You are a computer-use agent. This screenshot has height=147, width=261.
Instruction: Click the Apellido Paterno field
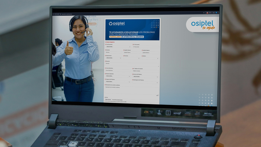click(x=132, y=52)
